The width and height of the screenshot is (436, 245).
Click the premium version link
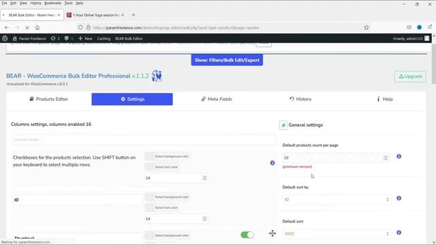297,167
